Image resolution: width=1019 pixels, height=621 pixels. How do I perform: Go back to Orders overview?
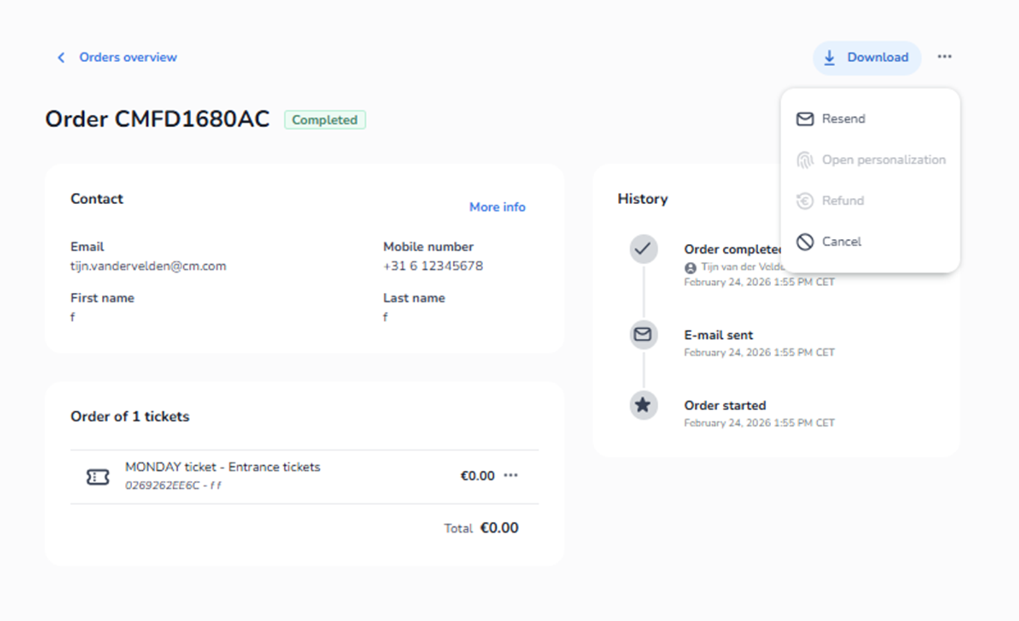click(x=128, y=58)
